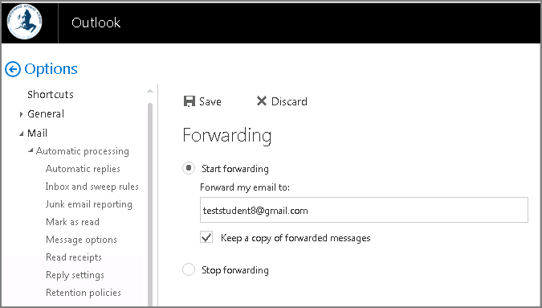
Task: Click the Discard button label
Action: coord(289,101)
